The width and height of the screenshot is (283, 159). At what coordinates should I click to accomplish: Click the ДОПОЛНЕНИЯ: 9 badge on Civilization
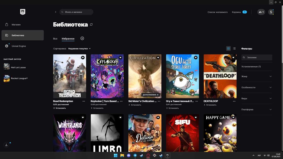tap(150, 95)
